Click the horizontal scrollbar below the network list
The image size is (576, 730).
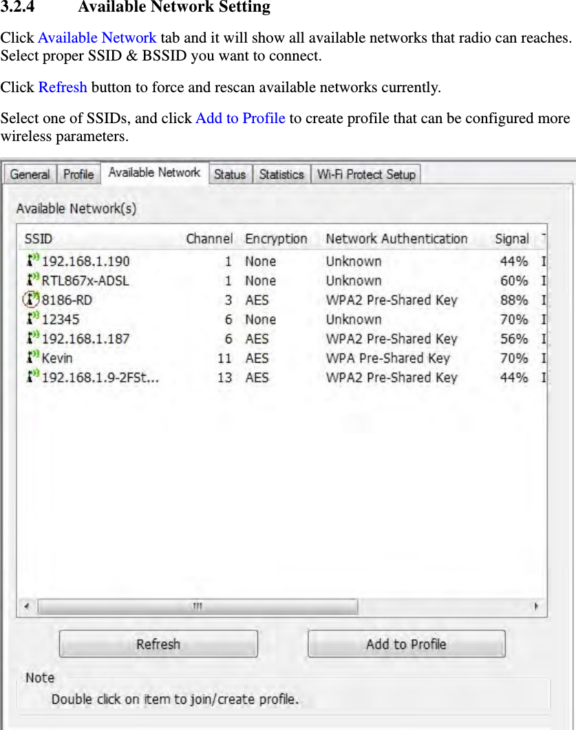pyautogui.click(x=198, y=606)
